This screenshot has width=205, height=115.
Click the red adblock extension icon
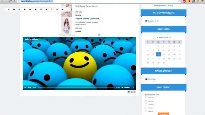coord(184,1)
